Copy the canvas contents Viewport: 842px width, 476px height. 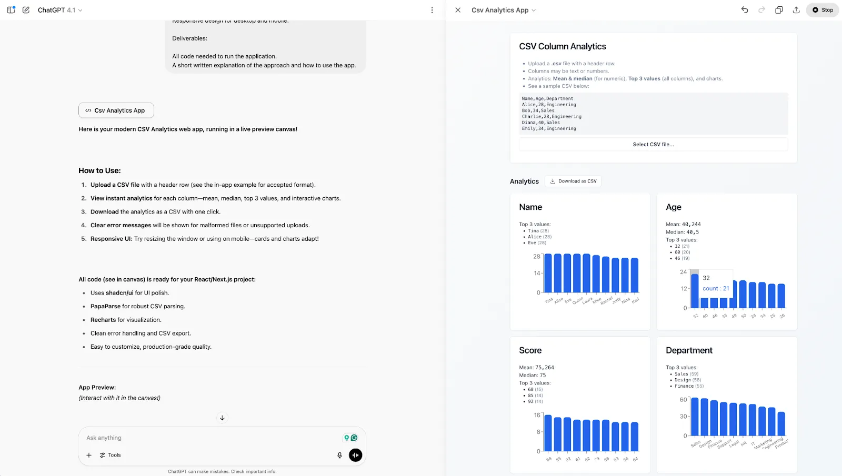pyautogui.click(x=779, y=10)
